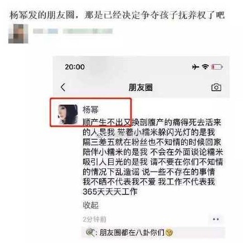This screenshot has height=243, width=243.
Task: Open the blurred poster username
Action: point(46,31)
